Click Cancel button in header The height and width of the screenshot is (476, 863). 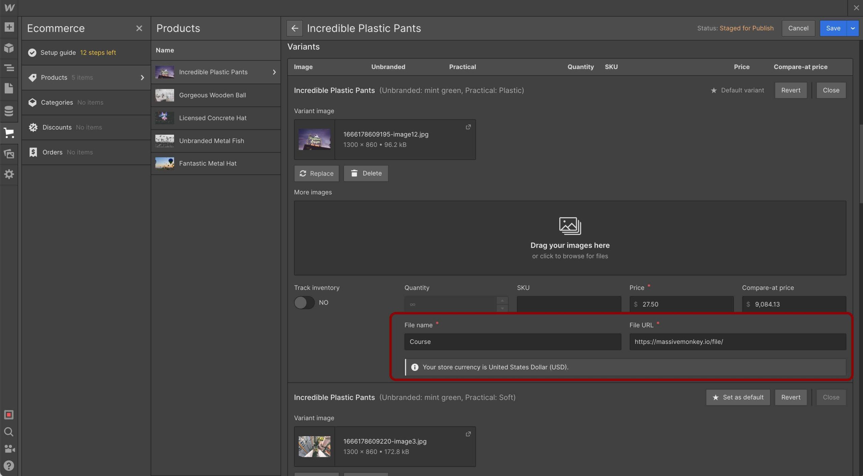(798, 28)
